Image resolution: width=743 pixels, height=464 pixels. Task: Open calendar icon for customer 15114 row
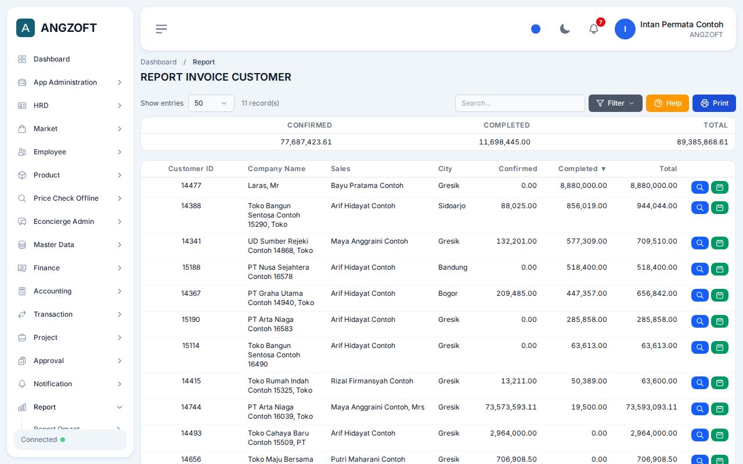(x=720, y=347)
